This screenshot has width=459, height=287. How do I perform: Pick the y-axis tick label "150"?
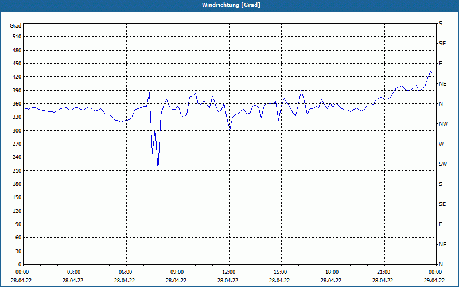[x=17, y=197]
